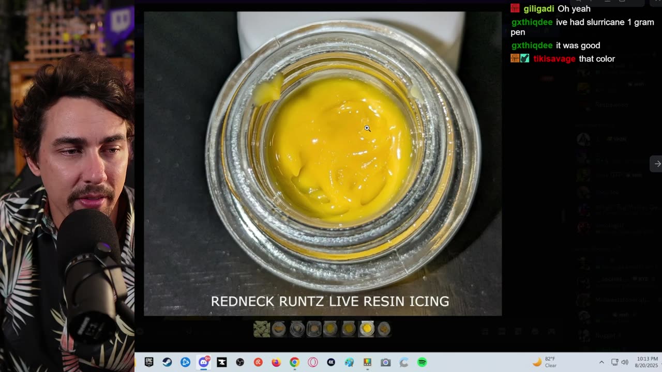
Task: Select the sixth thumbnail amber jar
Action: [349, 329]
